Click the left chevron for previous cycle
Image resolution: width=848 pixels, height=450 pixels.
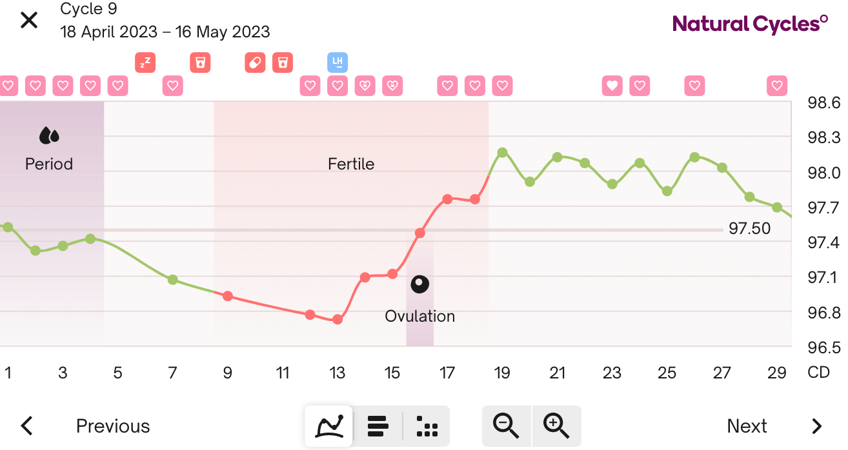click(x=27, y=426)
